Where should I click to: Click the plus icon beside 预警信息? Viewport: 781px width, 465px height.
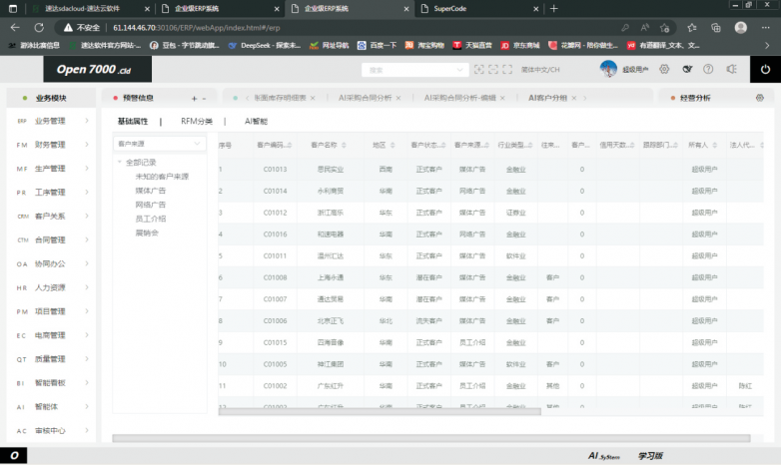[193, 98]
